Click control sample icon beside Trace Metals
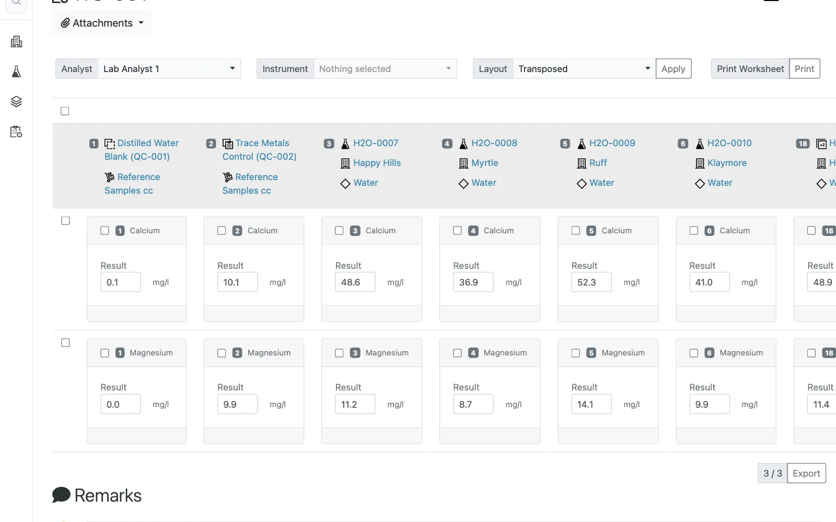 [228, 144]
